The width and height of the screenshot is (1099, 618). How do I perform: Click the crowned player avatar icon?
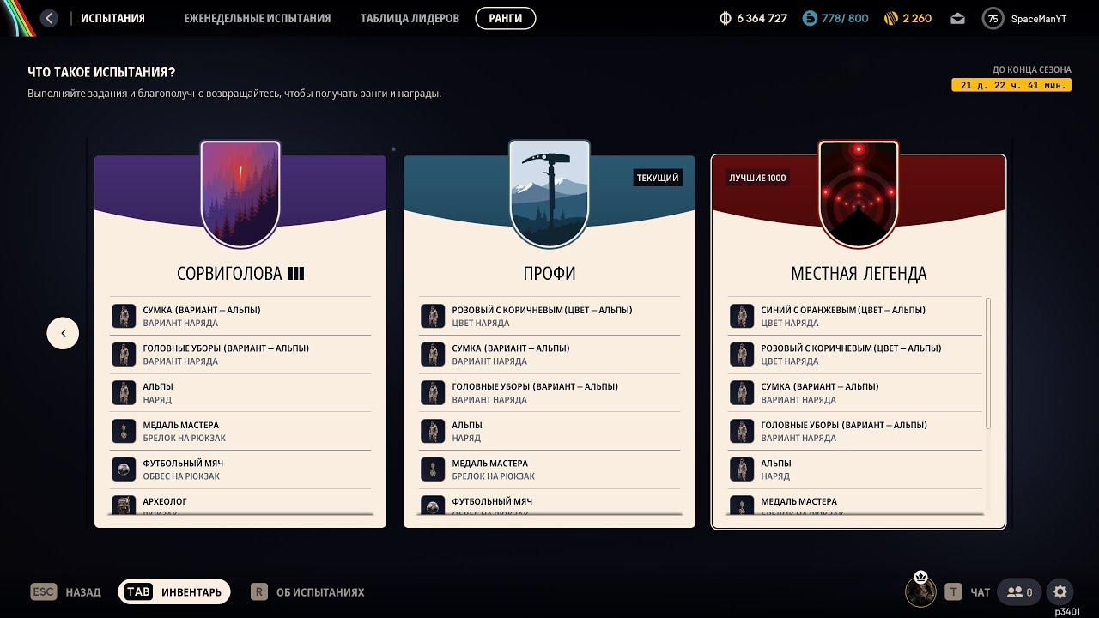tap(920, 591)
